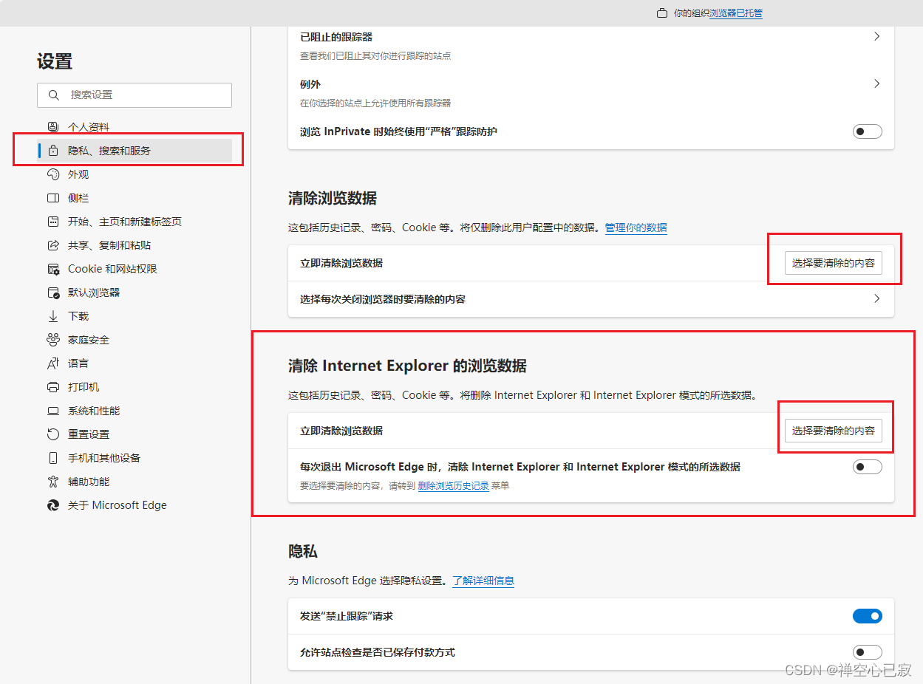The image size is (923, 684).
Task: Click the 语言 language icon
Action: point(53,363)
